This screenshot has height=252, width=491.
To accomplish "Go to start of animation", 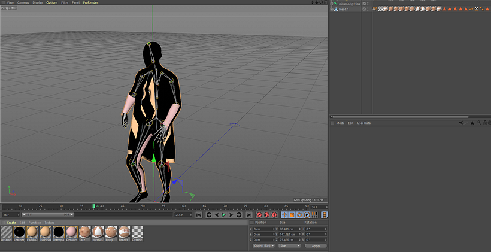I will (x=199, y=215).
